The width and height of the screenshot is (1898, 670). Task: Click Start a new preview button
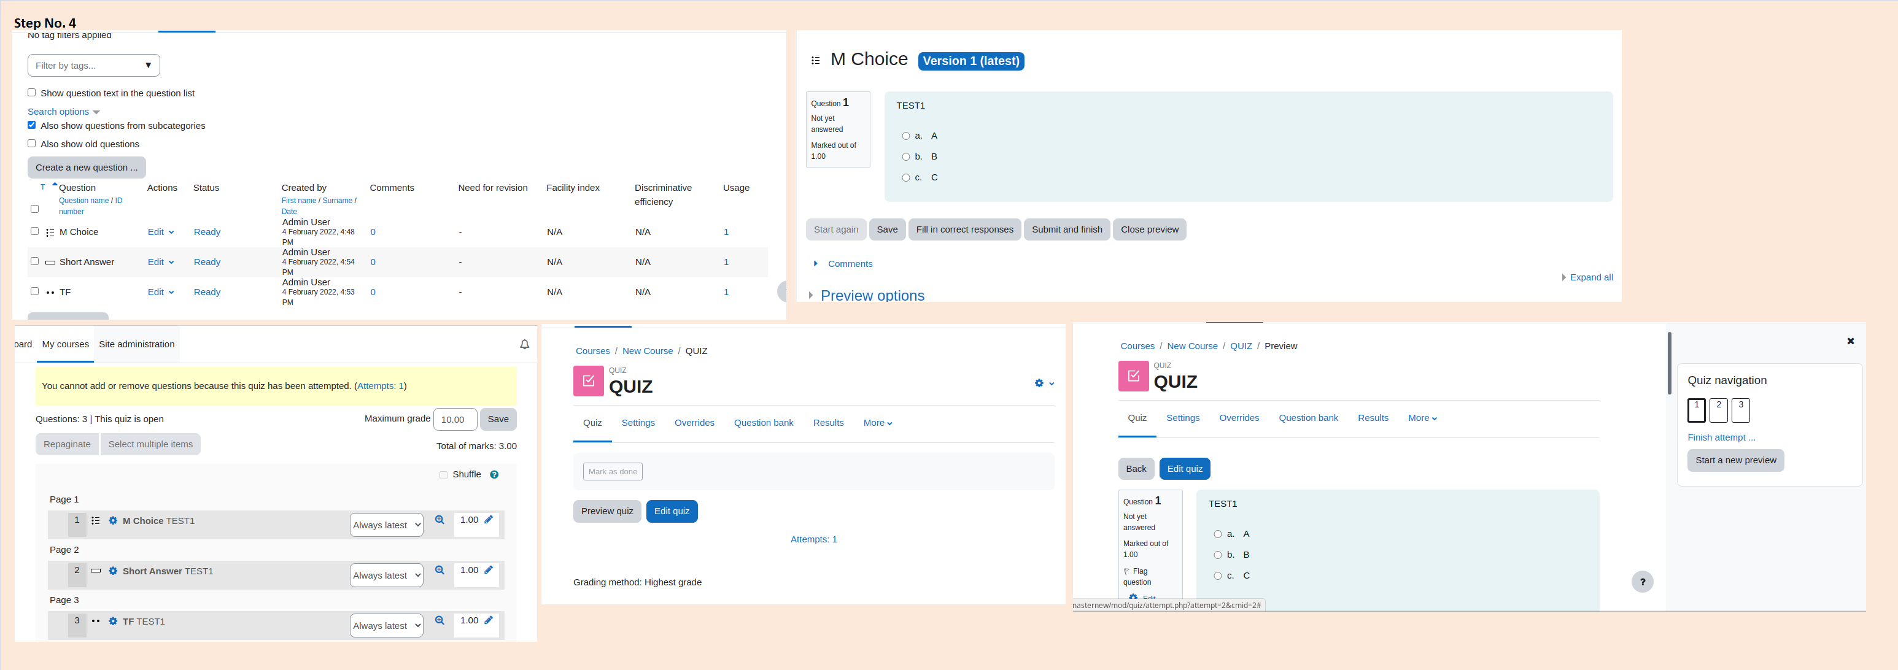pos(1735,460)
